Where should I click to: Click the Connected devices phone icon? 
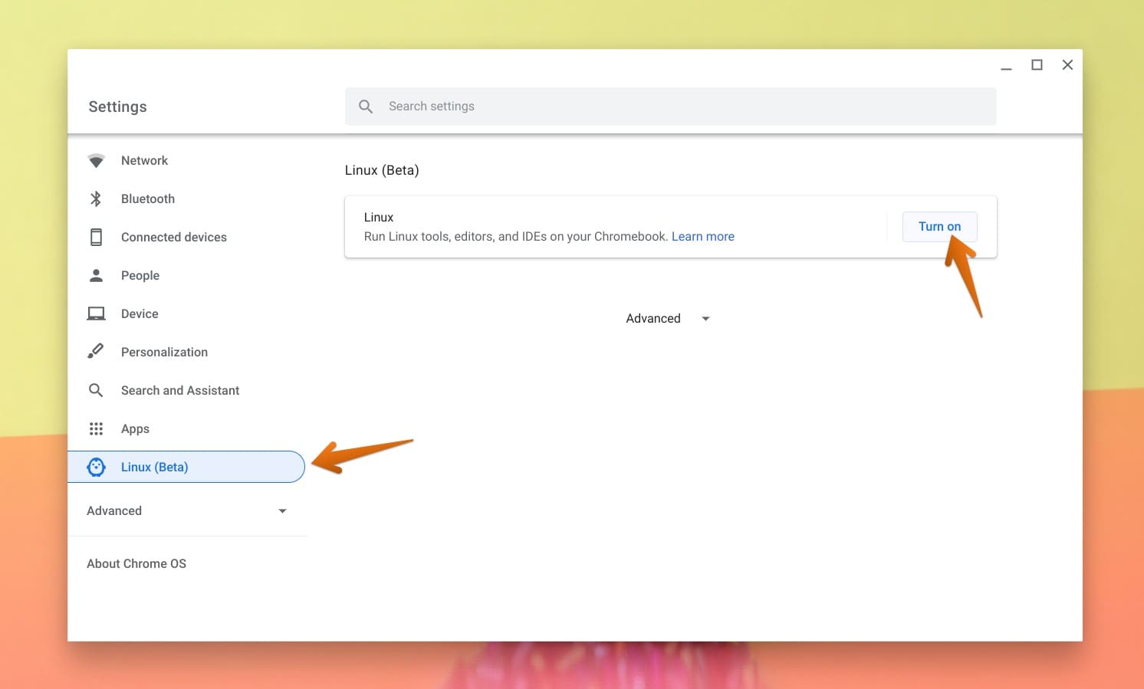click(x=96, y=238)
